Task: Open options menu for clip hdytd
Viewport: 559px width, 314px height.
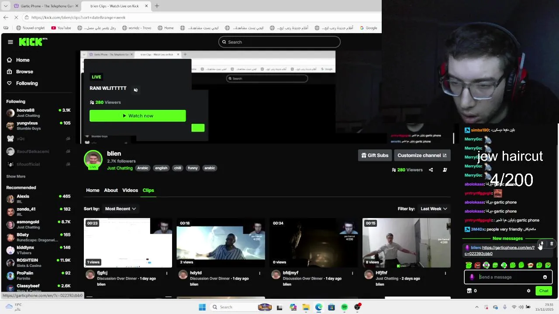Action: pyautogui.click(x=260, y=273)
